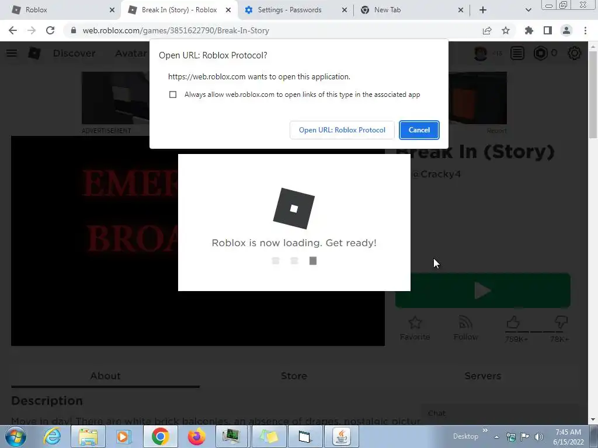The width and height of the screenshot is (598, 448).
Task: Open Windows Explorer folder on taskbar
Action: tap(88, 436)
